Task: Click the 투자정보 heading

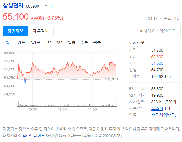Action: coord(137,42)
